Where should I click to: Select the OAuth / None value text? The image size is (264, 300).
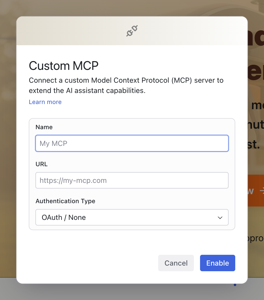click(64, 217)
